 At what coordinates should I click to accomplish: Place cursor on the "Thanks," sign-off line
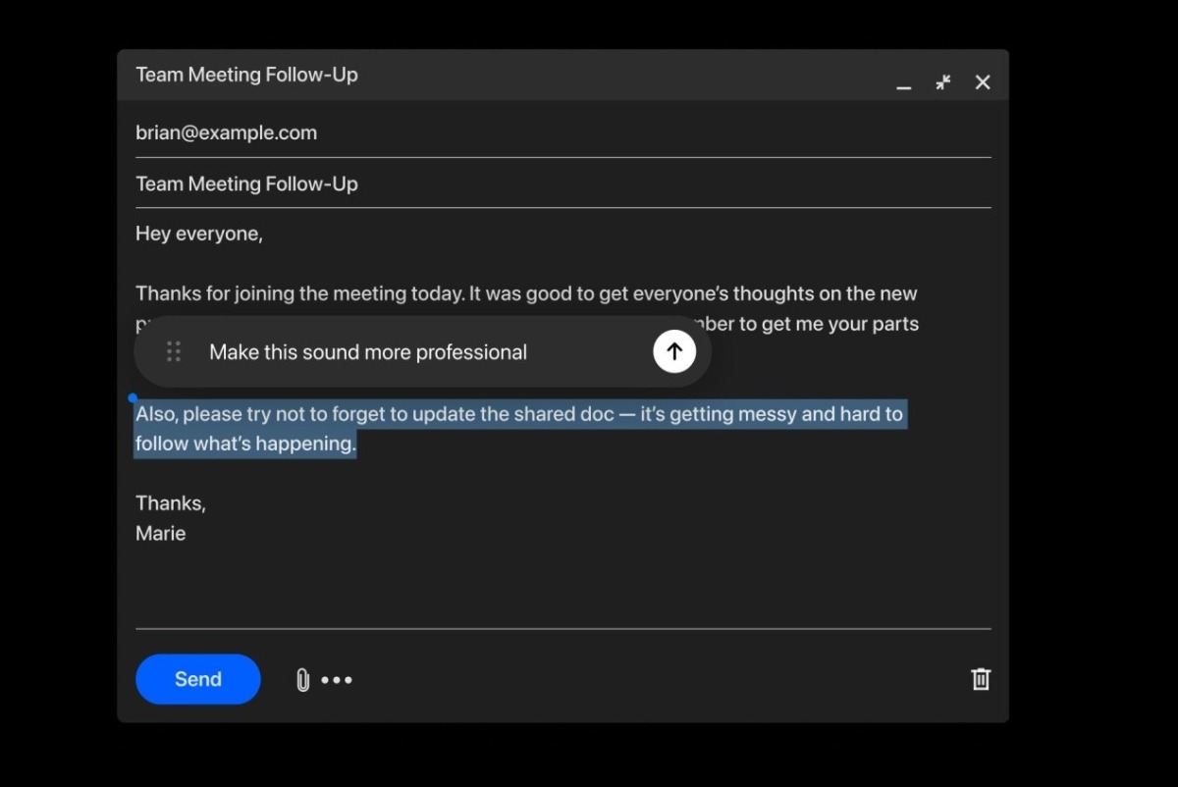[x=171, y=503]
